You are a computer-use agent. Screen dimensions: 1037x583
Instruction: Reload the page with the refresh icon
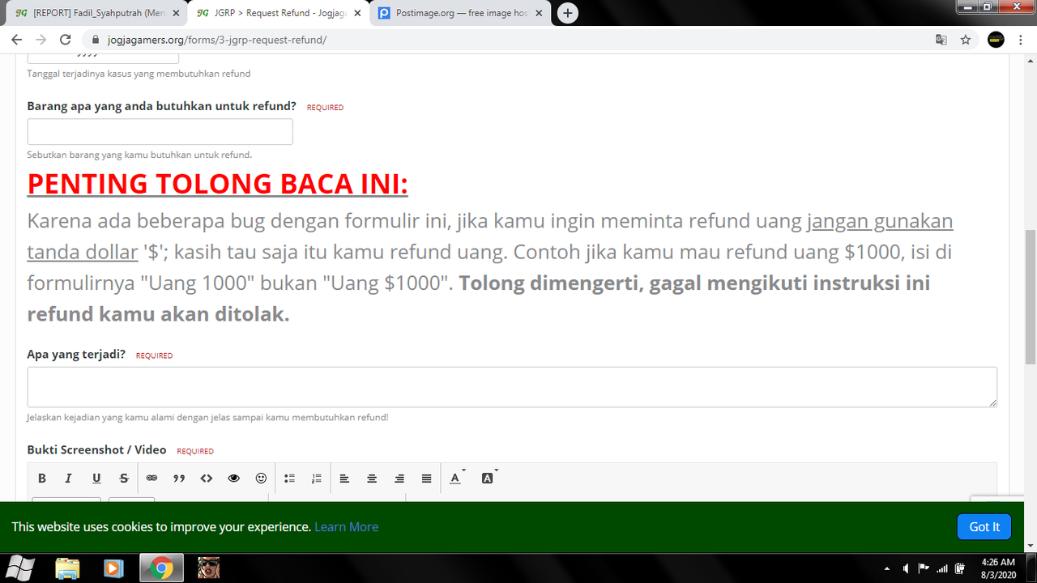click(x=66, y=40)
